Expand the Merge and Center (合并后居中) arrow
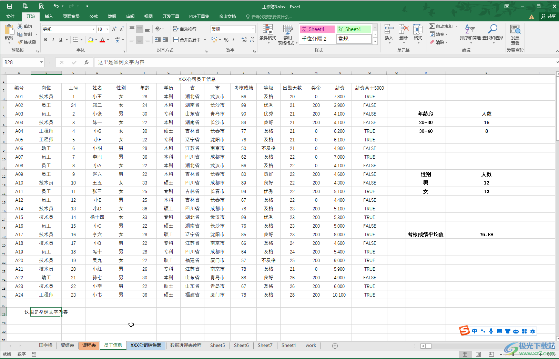Viewport: 559px width, 359px height. [x=205, y=40]
